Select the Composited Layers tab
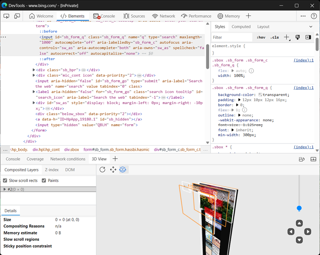Screen dimensions: 320x255 (21, 170)
